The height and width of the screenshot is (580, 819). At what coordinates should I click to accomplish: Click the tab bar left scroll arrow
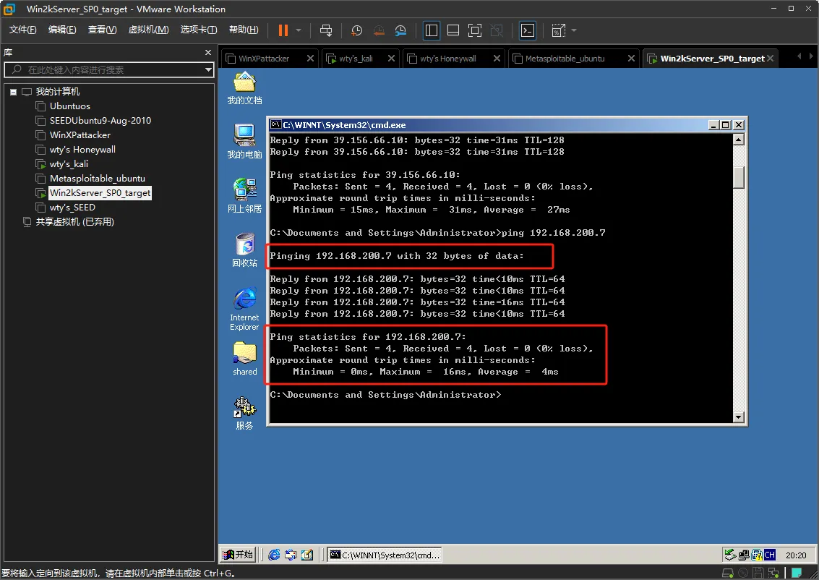799,56
